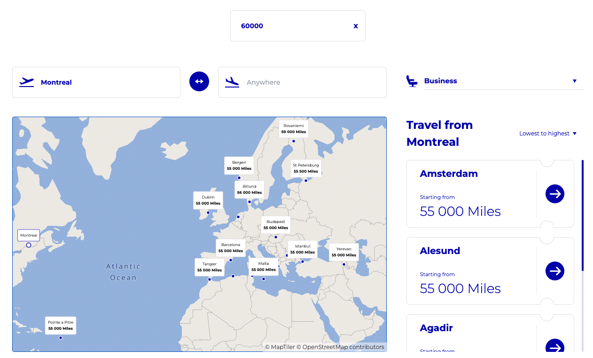Click the Anywhere destination input field

(310, 82)
